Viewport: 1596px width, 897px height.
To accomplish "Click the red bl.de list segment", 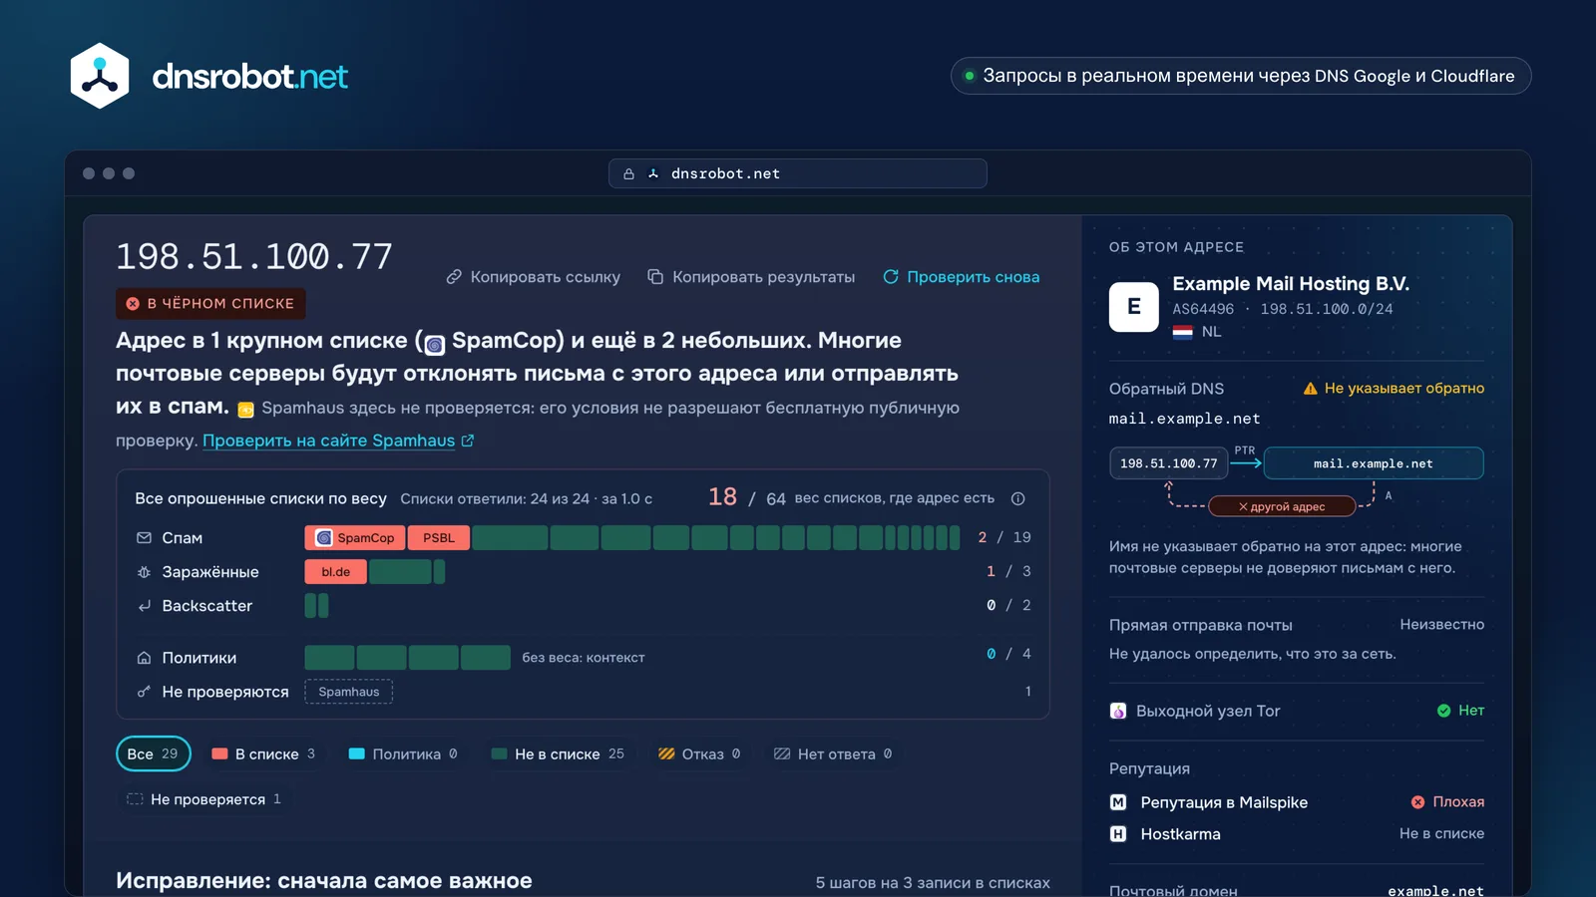I will coord(336,572).
